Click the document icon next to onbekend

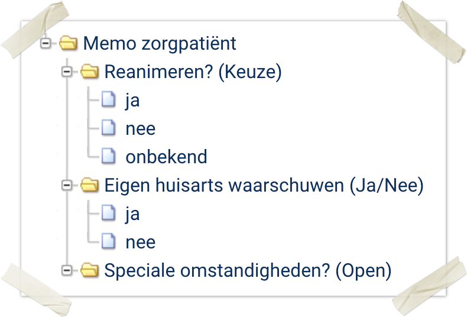[x=108, y=157]
